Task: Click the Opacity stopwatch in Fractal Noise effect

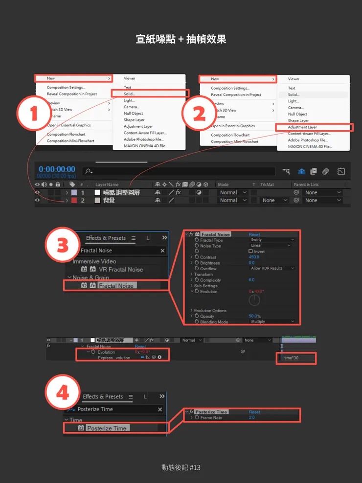Action: point(197,316)
